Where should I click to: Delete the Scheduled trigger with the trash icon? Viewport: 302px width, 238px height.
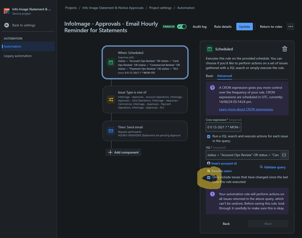pyautogui.click(x=285, y=49)
